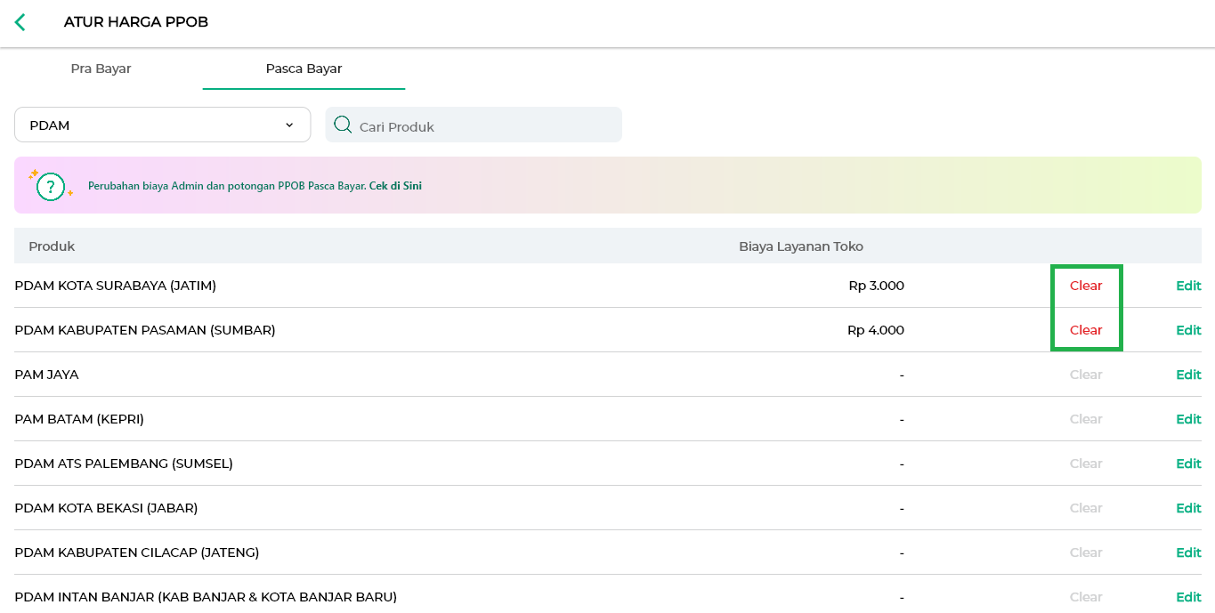Select the PDAM KOTA SURABAYA (JATIM) row name
Image resolution: width=1215 pixels, height=613 pixels.
pos(116,286)
